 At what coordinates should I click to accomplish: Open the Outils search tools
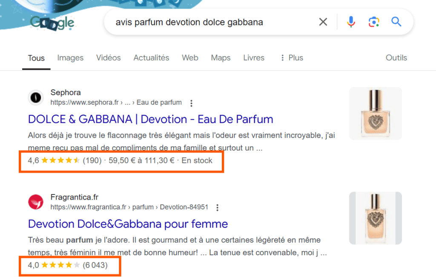coord(396,58)
